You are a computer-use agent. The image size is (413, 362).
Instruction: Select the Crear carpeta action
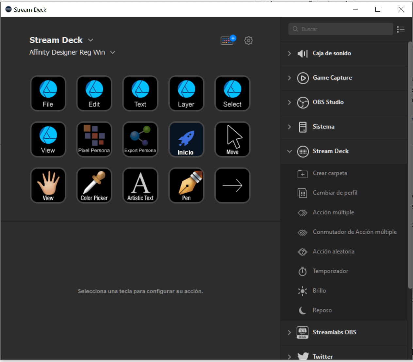coord(344,173)
